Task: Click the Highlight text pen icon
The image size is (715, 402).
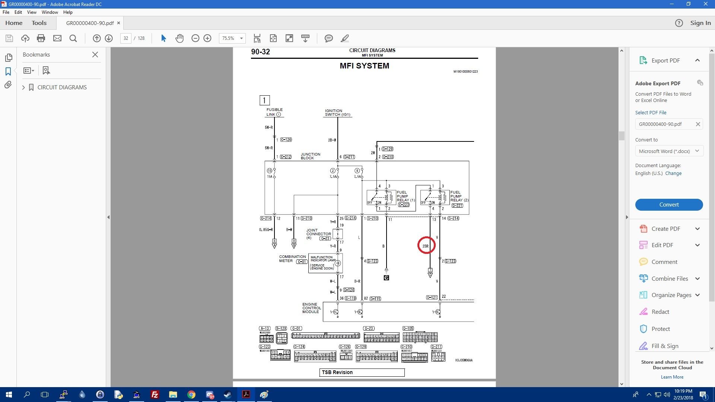Action: tap(345, 38)
